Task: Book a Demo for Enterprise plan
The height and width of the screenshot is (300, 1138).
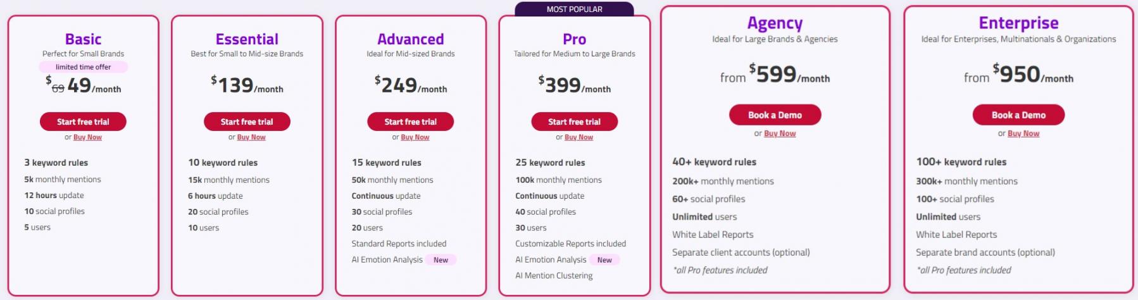Action: (x=1018, y=115)
